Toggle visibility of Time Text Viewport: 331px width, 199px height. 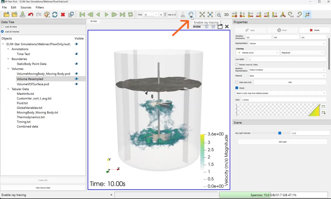[x=76, y=54]
